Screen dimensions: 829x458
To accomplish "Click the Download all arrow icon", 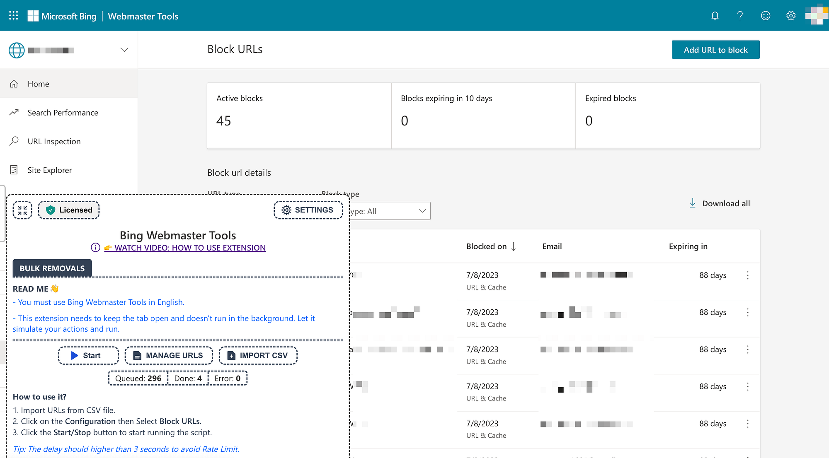I will (693, 203).
